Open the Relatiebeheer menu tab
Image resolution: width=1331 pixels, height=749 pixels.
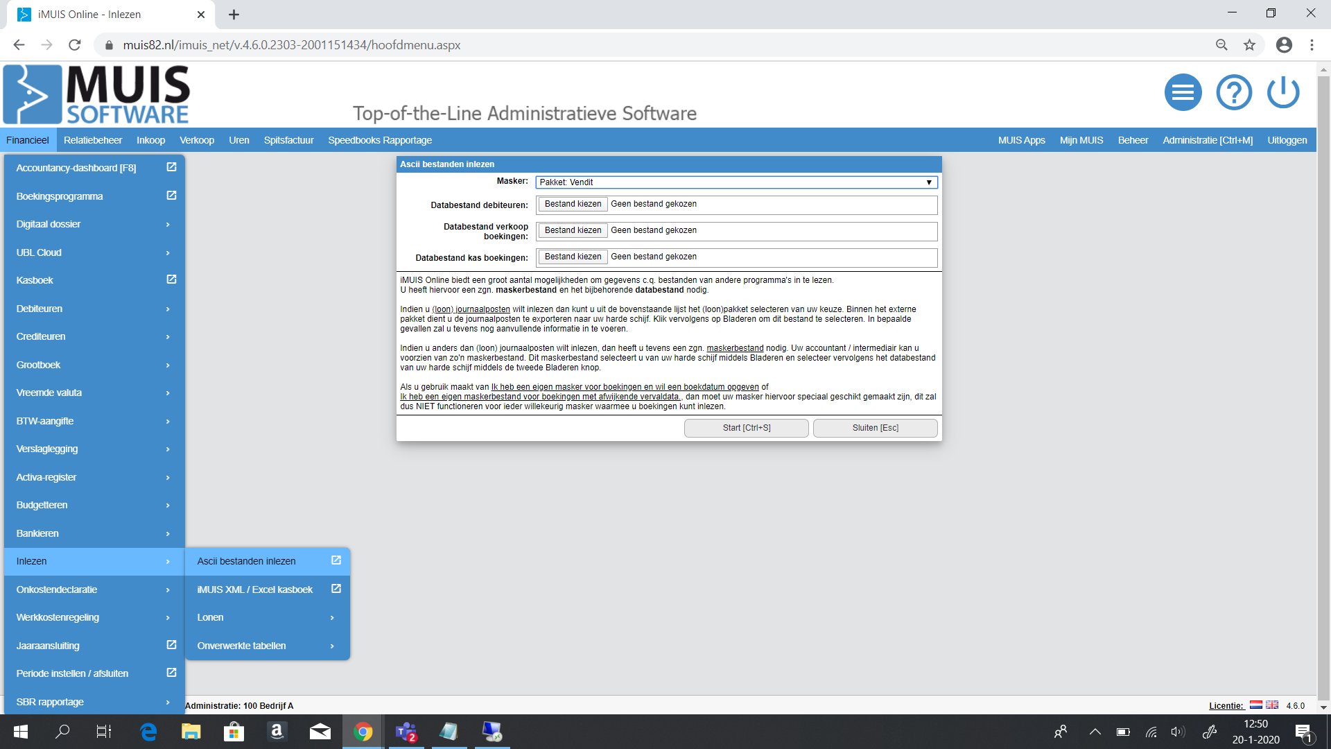coord(93,140)
